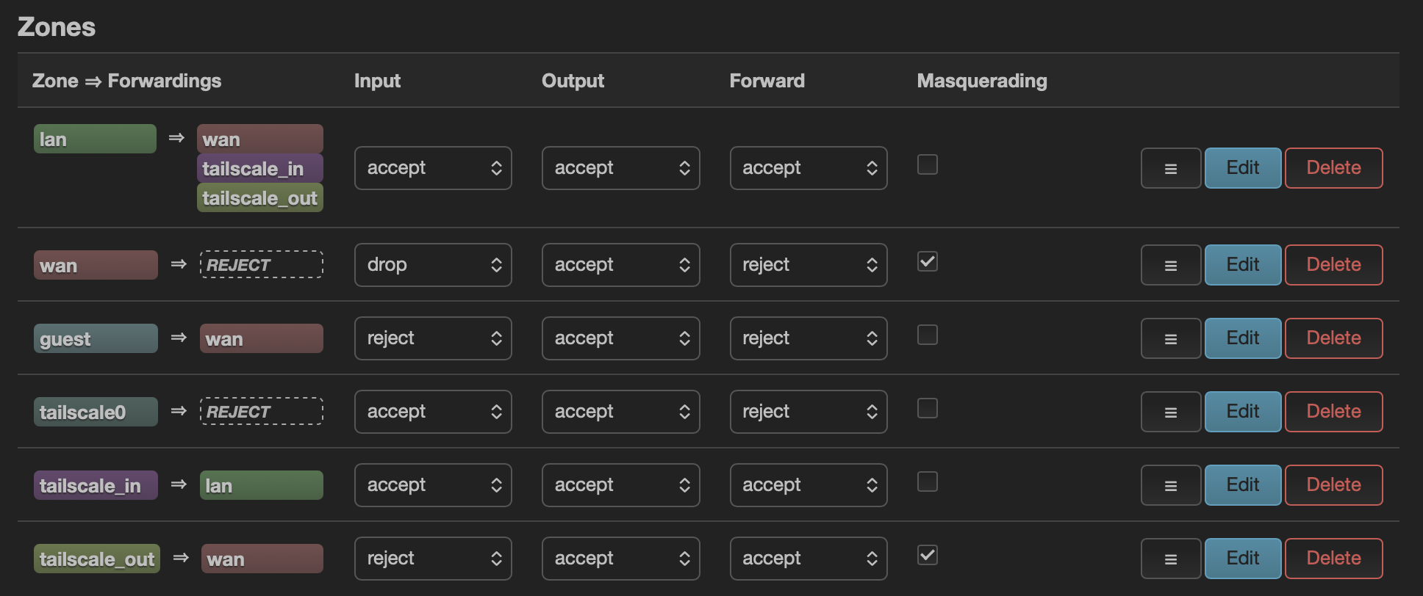The width and height of the screenshot is (1423, 596).
Task: Click the reorder handle icon for wan zone
Action: [x=1170, y=265]
